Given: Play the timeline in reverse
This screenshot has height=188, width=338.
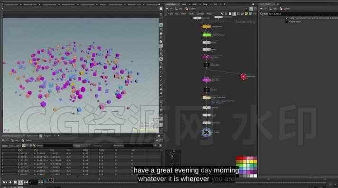Looking at the screenshot, I should pyautogui.click(x=10, y=182).
